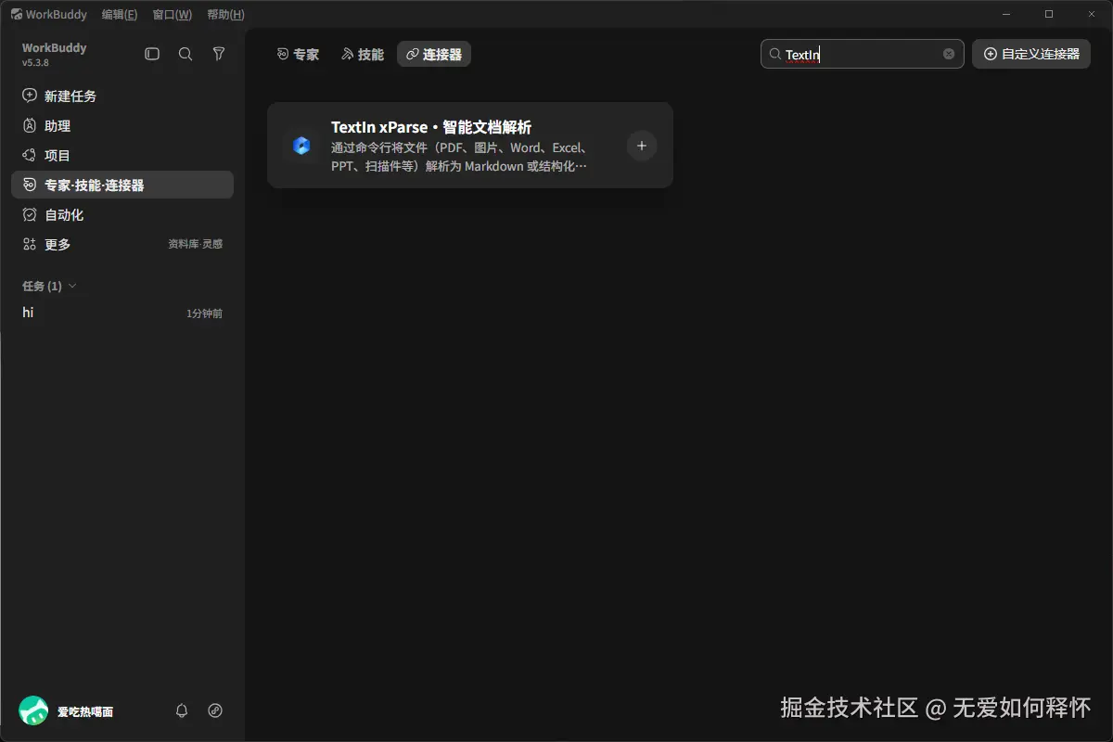The image size is (1113, 742).
Task: Open the 窗口(W) menu
Action: point(173,14)
